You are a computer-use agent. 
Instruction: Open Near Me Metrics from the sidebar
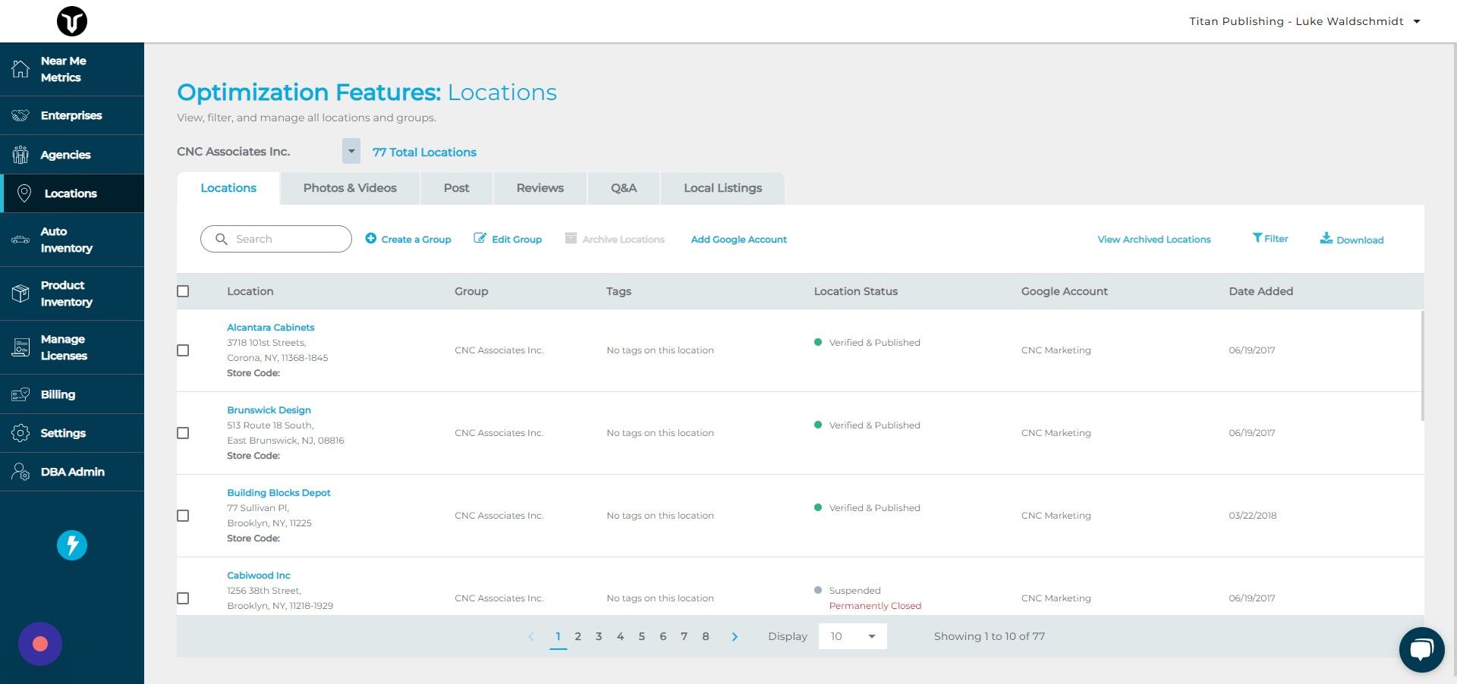[x=20, y=69]
